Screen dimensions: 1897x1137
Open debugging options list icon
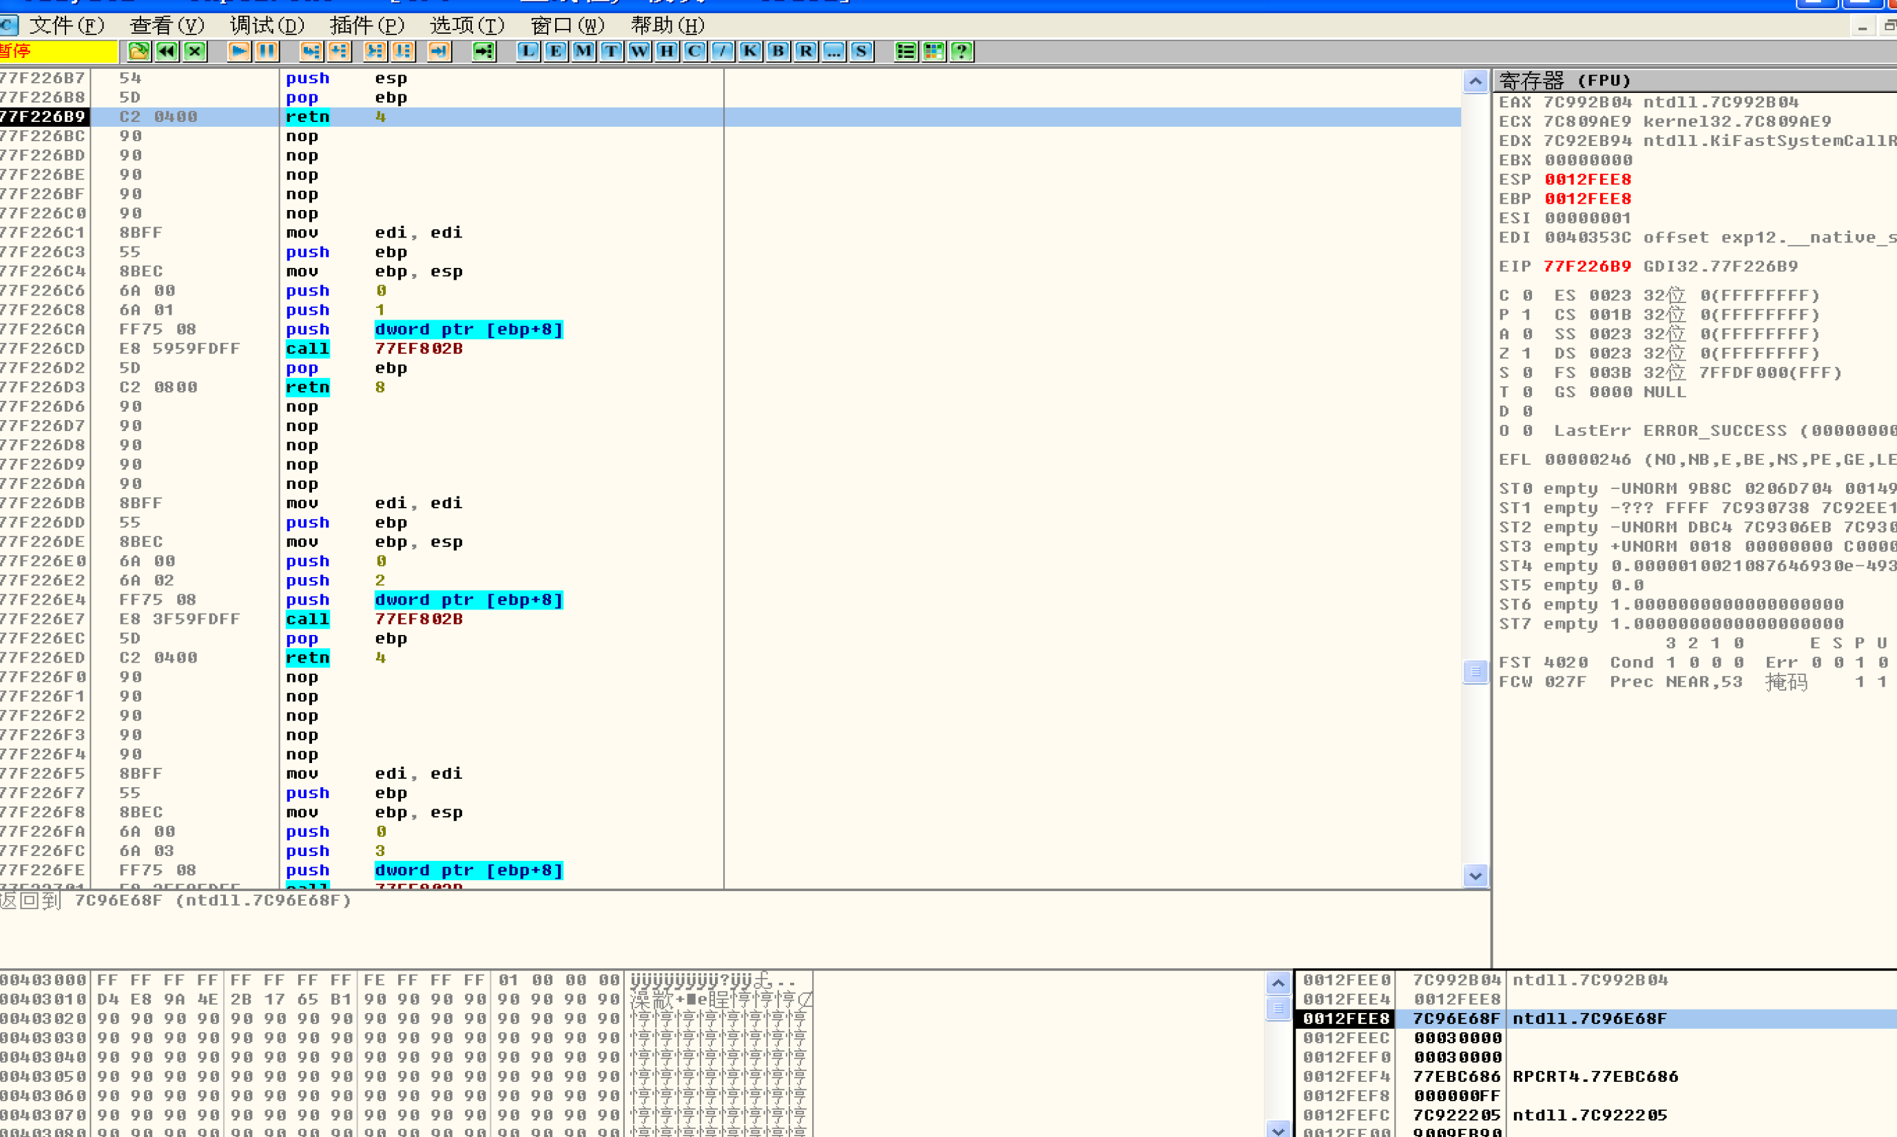[906, 52]
